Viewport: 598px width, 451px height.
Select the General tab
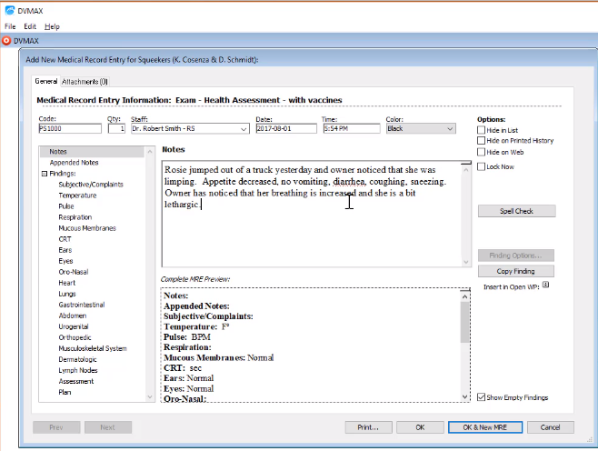tap(46, 81)
